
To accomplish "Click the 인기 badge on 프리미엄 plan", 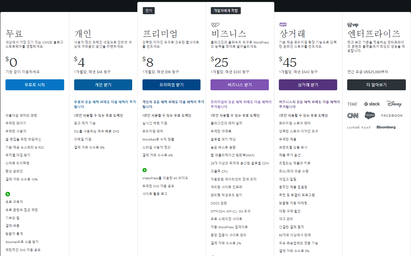I will point(149,10).
